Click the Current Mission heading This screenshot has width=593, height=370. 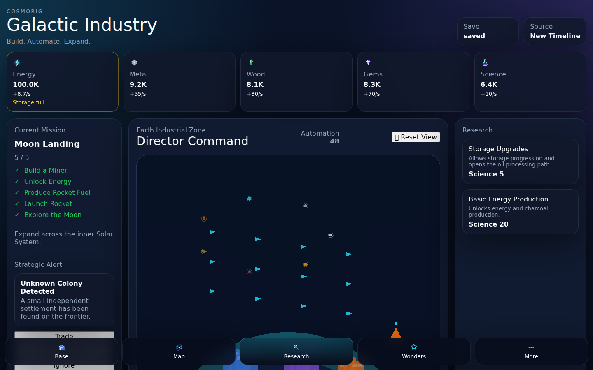(40, 130)
